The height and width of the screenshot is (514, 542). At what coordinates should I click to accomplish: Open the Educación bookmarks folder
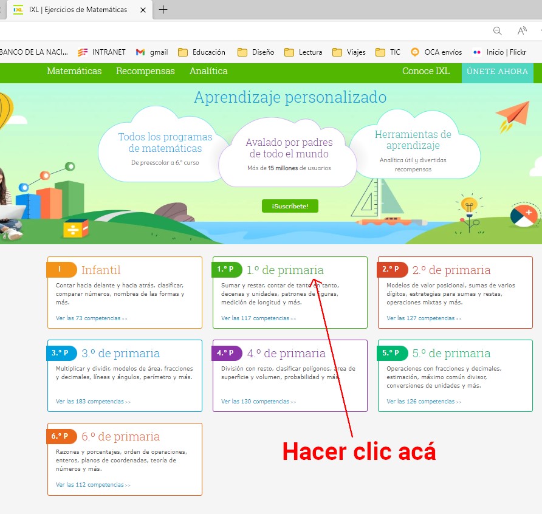(202, 52)
